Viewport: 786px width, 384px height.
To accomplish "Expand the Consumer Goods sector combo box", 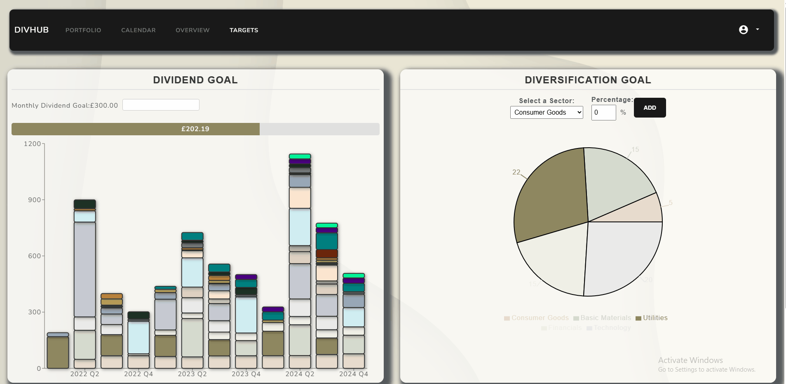I will click(546, 112).
